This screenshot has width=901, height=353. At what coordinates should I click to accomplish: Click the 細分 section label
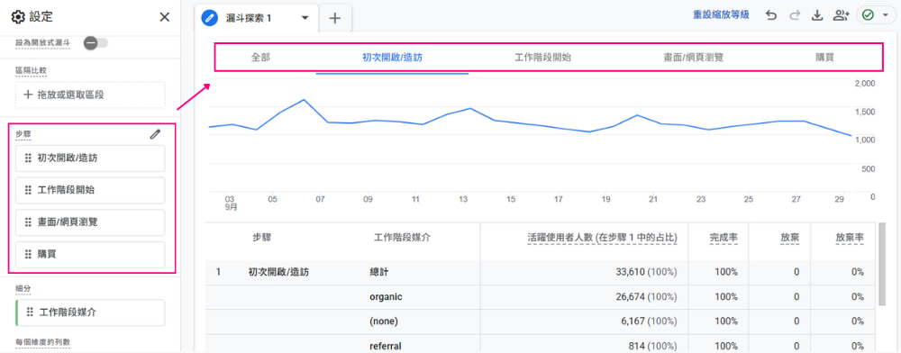point(23,288)
